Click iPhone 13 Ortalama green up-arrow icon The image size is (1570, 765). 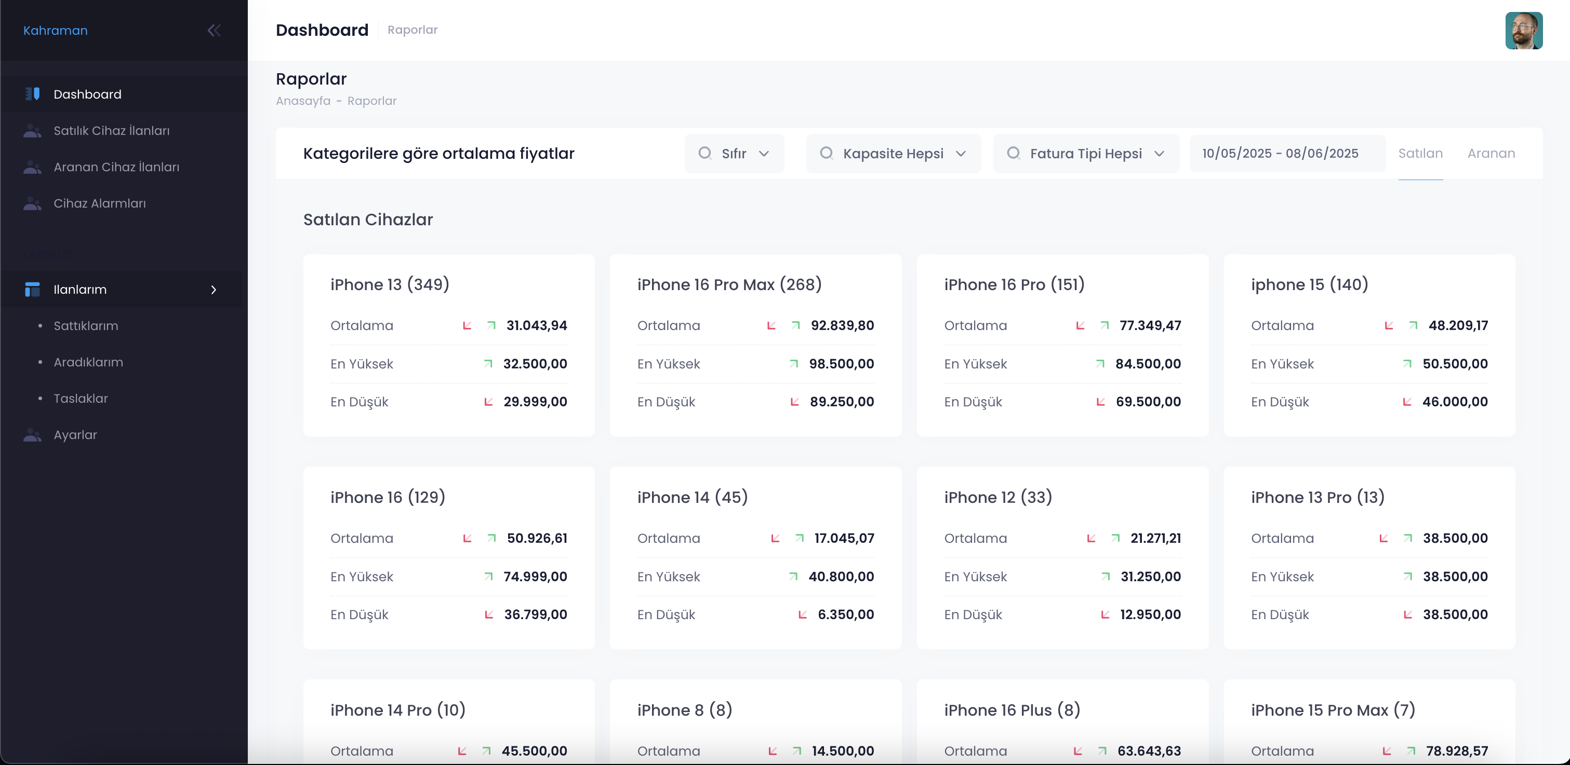pos(491,325)
